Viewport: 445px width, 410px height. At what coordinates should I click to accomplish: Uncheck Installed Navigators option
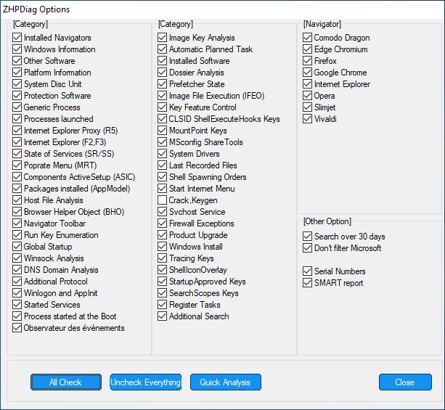pyautogui.click(x=17, y=38)
